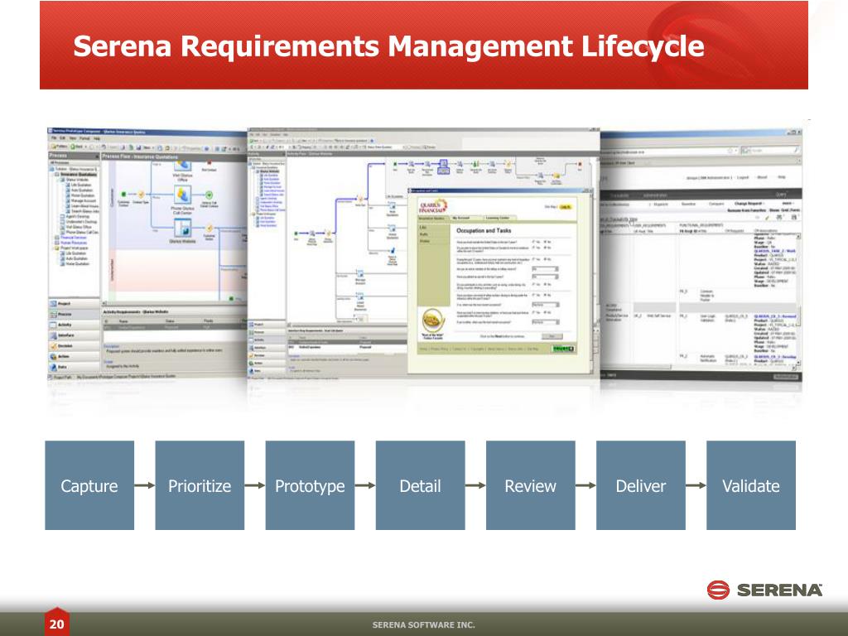This screenshot has height=636, width=848.
Task: Click the slide number 20 badge
Action: [57, 622]
